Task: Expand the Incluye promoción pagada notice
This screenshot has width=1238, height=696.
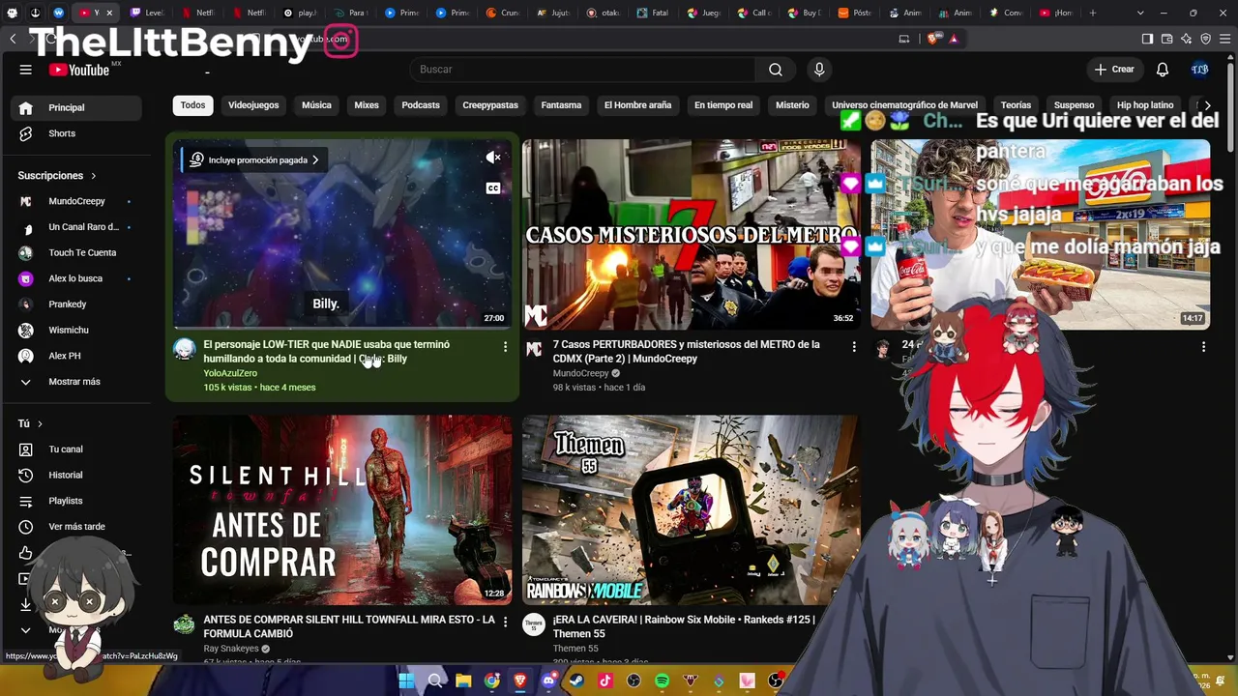Action: point(254,160)
